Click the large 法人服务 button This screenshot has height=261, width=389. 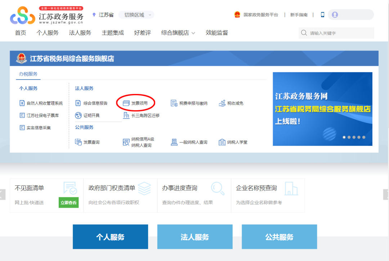195,237
